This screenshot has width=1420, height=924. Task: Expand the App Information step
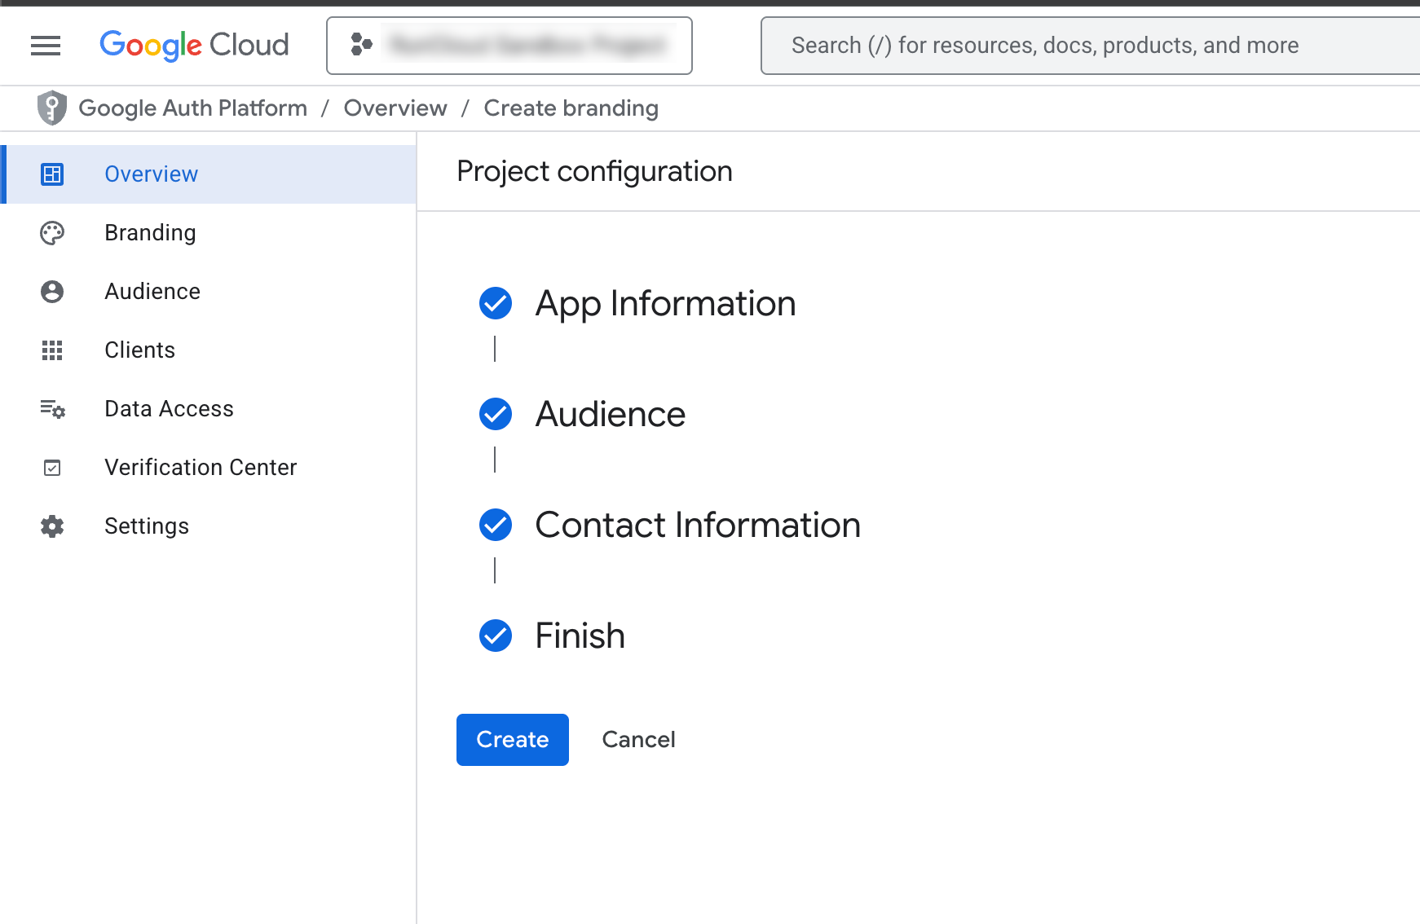[x=665, y=303]
